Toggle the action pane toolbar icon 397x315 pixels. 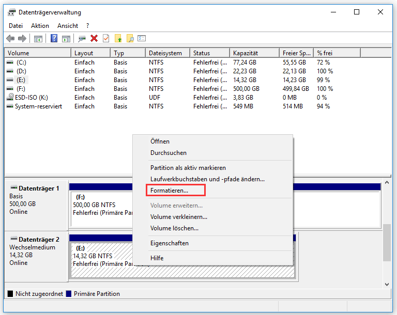[66, 39]
